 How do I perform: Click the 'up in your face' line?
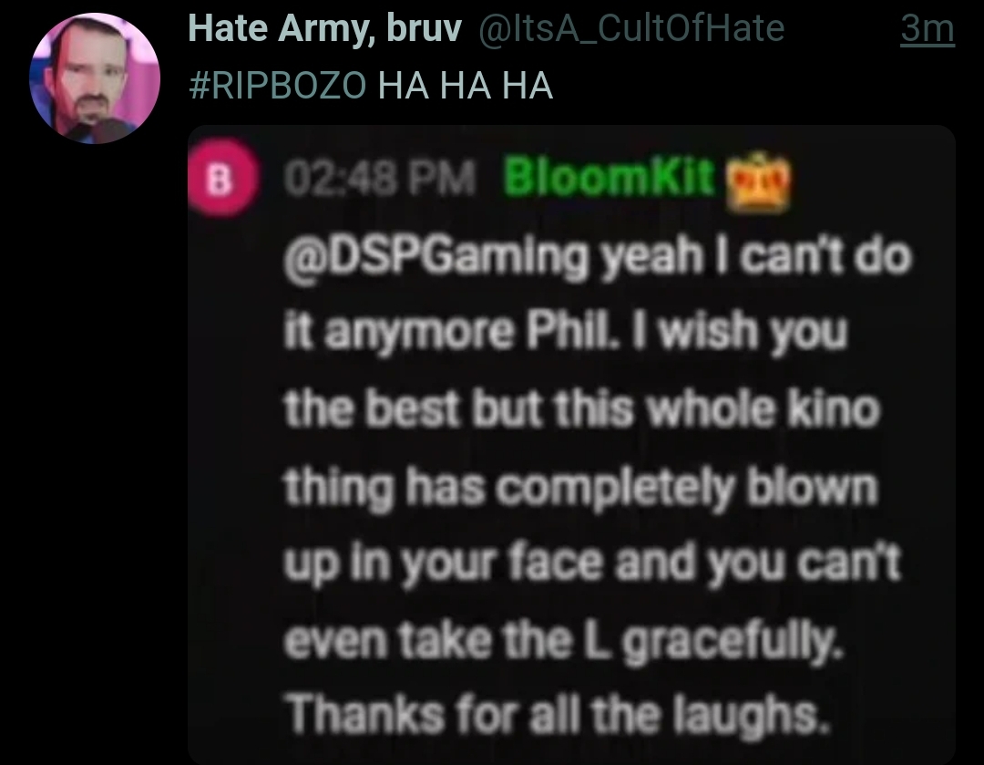[592, 563]
